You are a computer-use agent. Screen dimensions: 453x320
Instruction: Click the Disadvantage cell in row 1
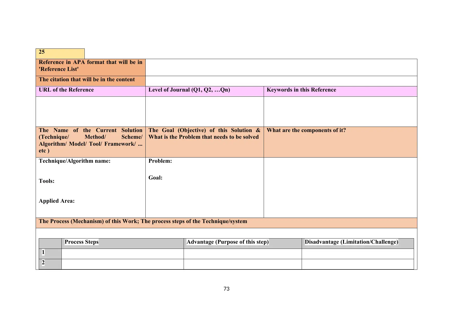[358, 254]
